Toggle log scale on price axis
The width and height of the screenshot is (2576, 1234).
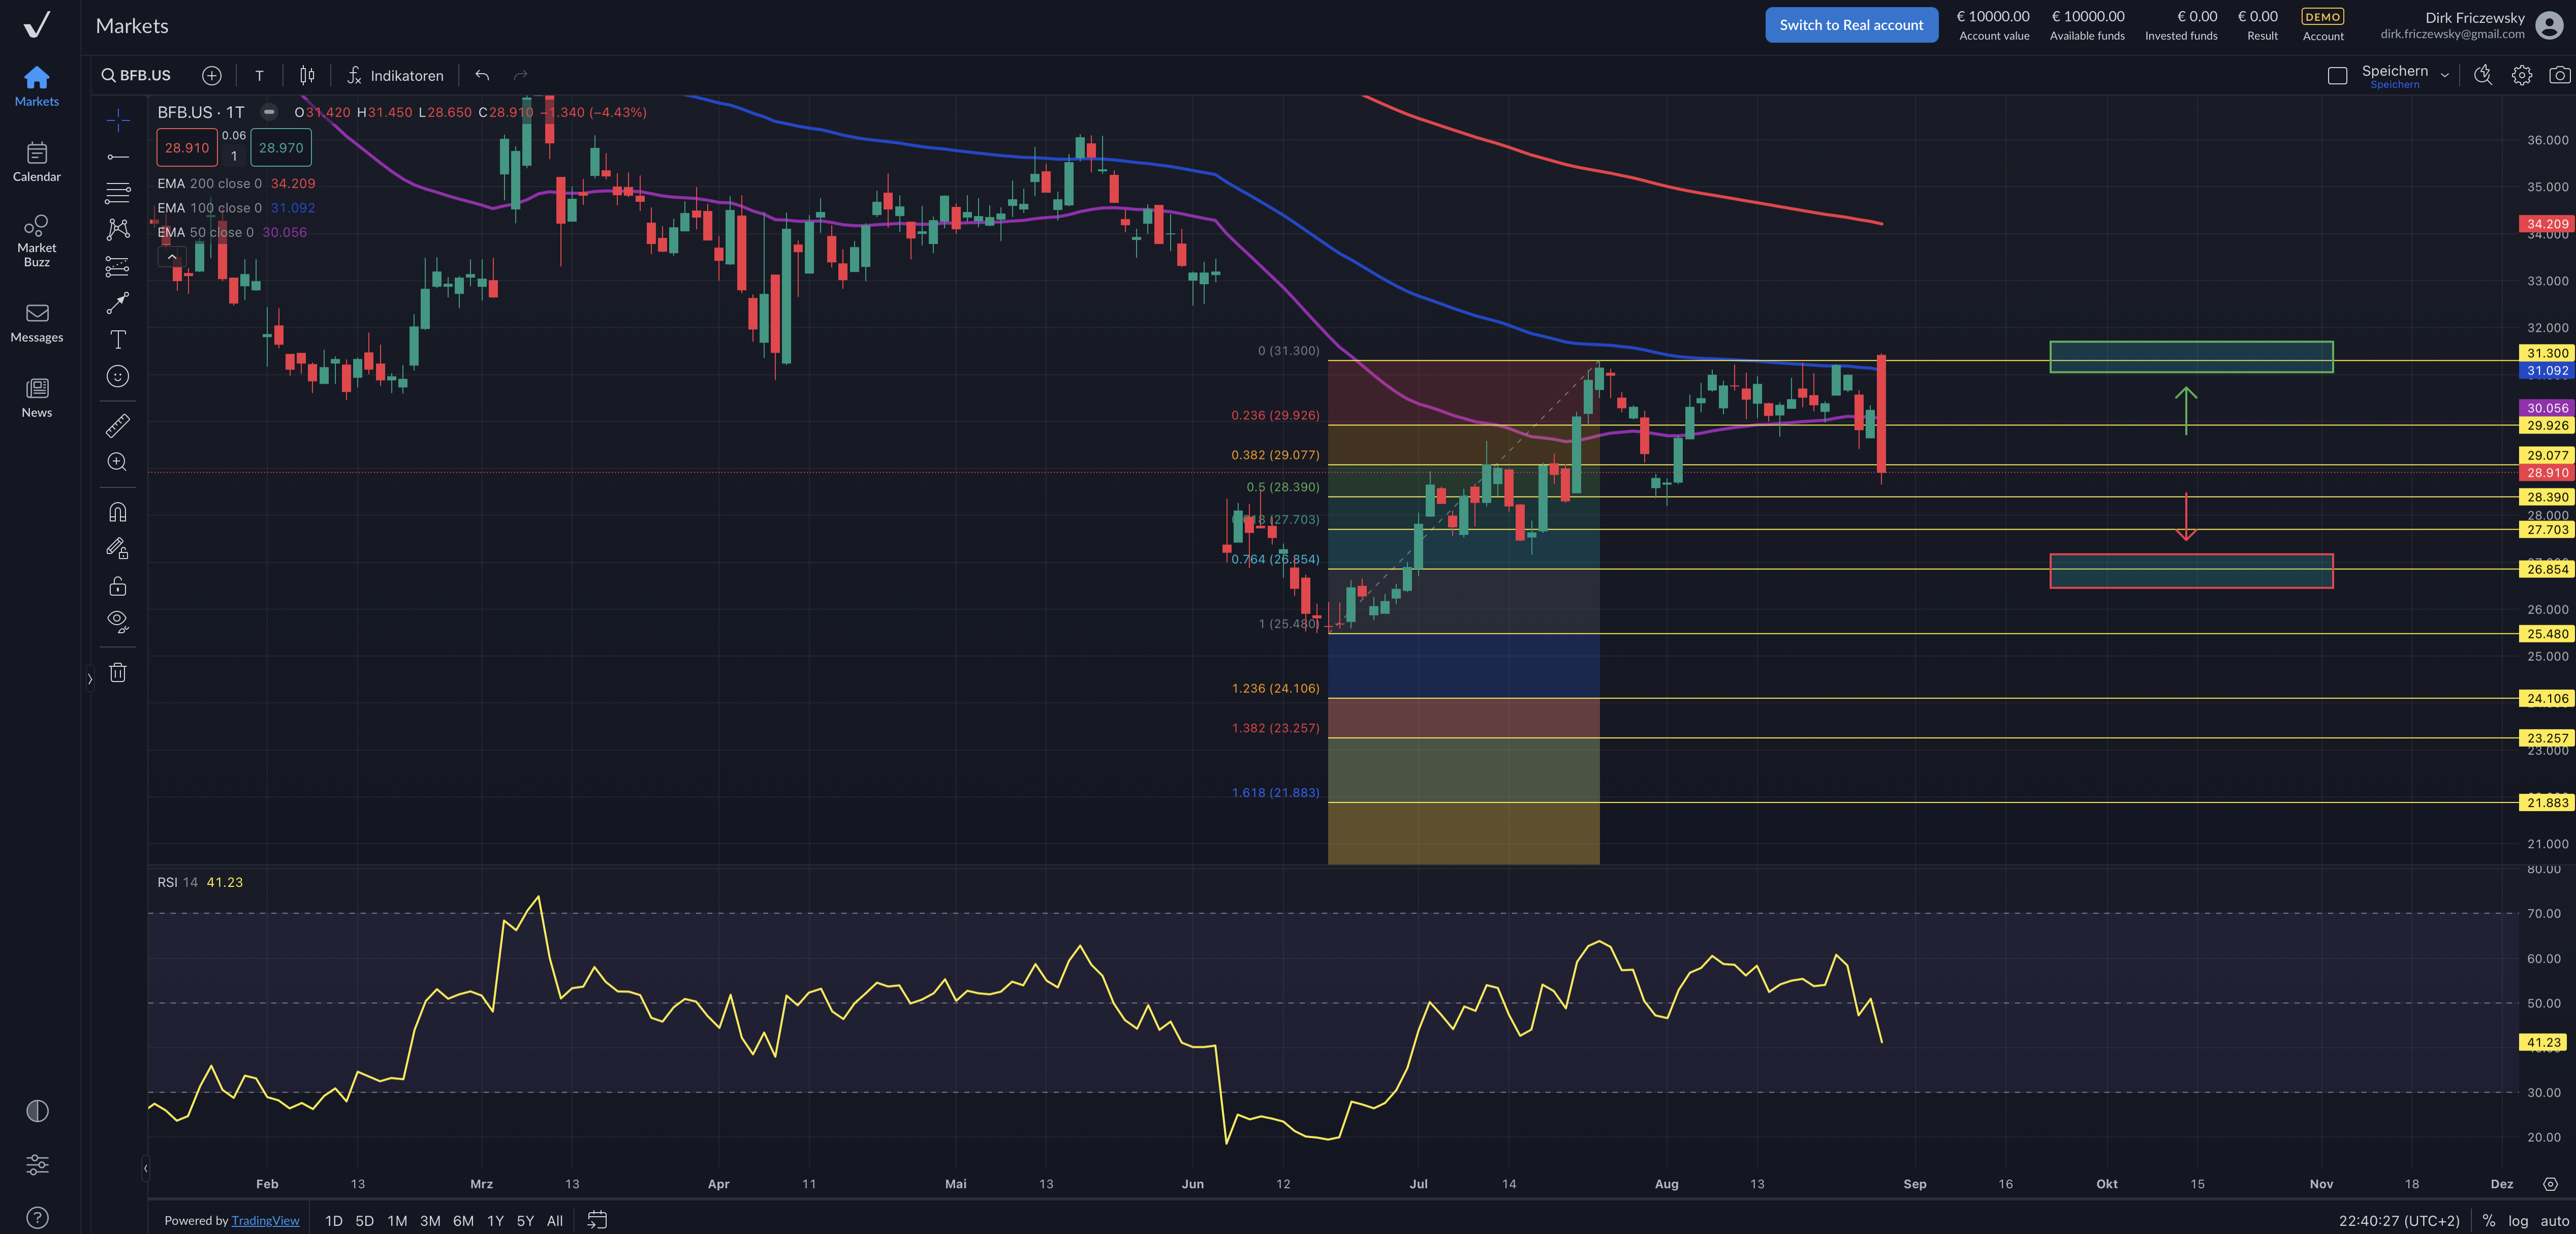tap(2518, 1220)
